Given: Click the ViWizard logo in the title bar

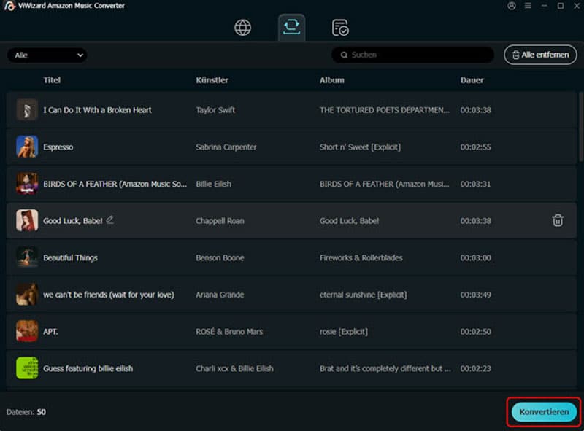Looking at the screenshot, I should coord(9,6).
